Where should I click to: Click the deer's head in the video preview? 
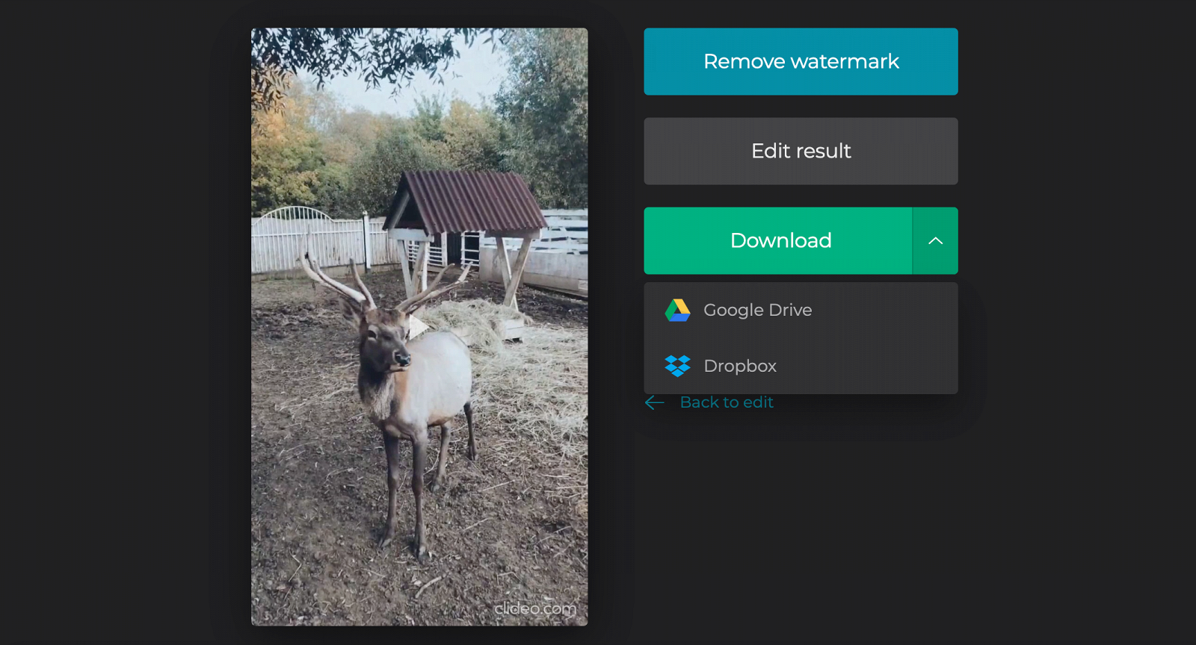(x=385, y=345)
